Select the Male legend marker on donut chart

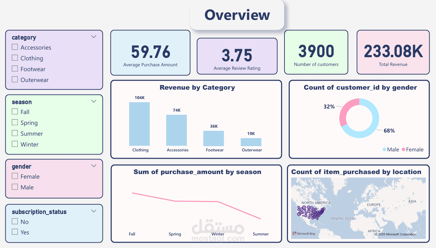[385, 149]
